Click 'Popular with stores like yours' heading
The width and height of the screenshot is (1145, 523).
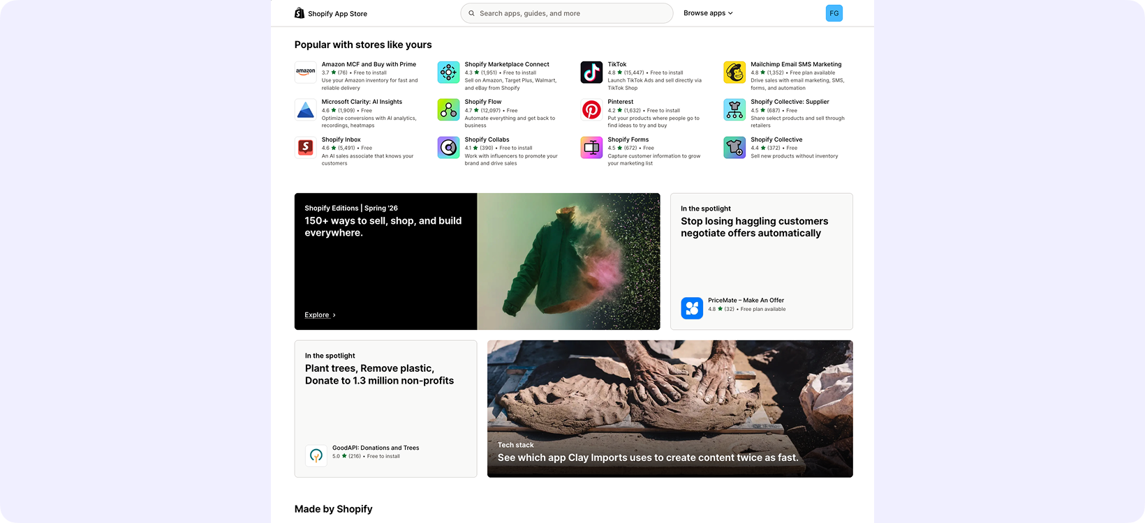tap(363, 45)
